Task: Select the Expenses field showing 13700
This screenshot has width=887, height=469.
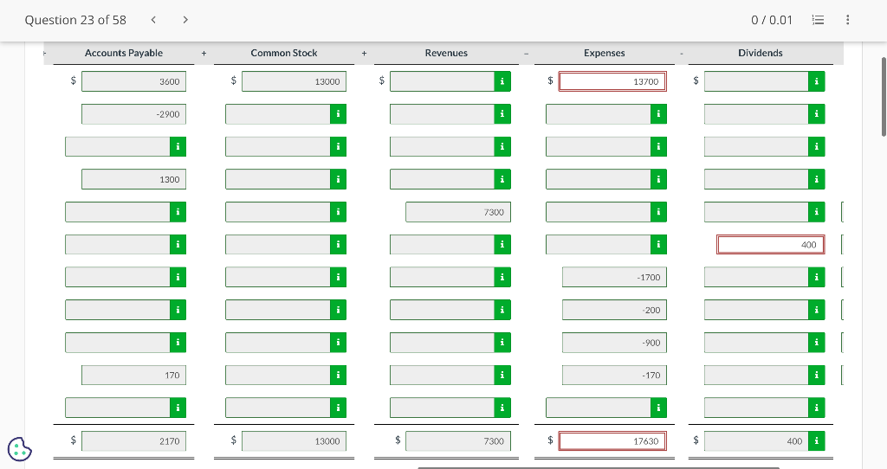Action: tap(612, 81)
